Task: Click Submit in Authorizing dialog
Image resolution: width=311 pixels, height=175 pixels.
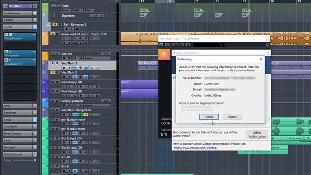Action: [209, 117]
